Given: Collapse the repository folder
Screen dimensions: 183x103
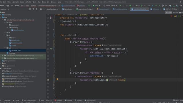Looking at the screenshot, I should [x=7, y=27].
